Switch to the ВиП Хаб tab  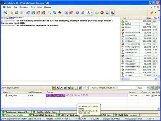tap(126, 115)
